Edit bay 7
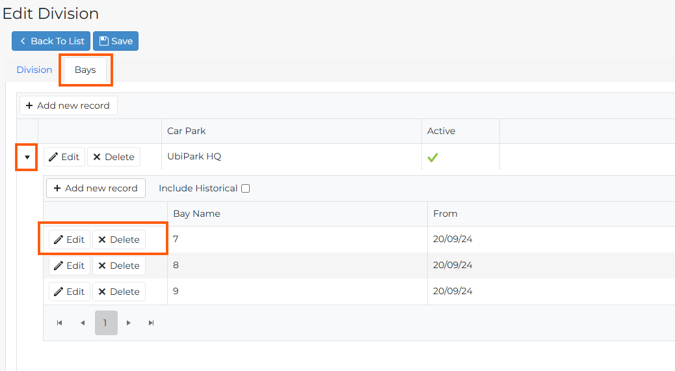 pyautogui.click(x=70, y=240)
